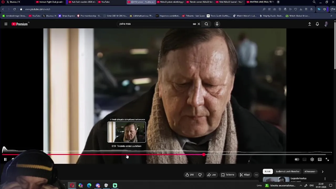Go back with browser back arrow

pyautogui.click(x=3, y=9)
